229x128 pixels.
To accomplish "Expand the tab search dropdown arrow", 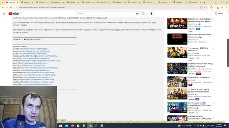I will click(2, 2).
